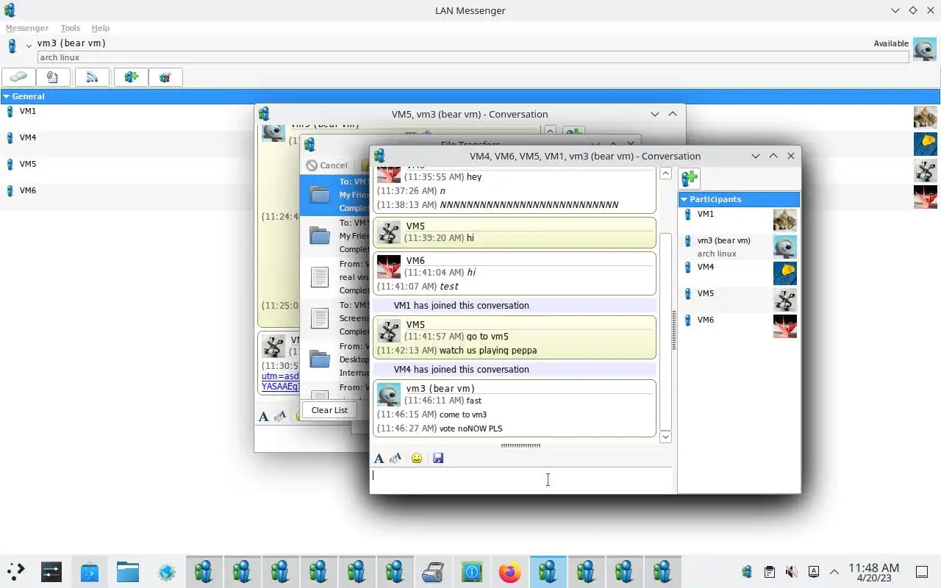941x588 pixels.
Task: Launch Firefox from the taskbar
Action: click(x=509, y=572)
